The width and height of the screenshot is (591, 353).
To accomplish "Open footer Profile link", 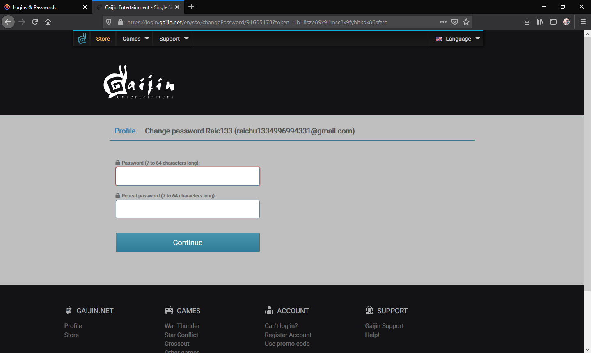I will [73, 326].
